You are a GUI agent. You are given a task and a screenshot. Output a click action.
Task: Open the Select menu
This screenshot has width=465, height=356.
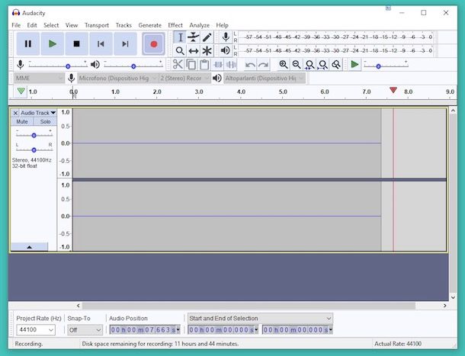(51, 25)
